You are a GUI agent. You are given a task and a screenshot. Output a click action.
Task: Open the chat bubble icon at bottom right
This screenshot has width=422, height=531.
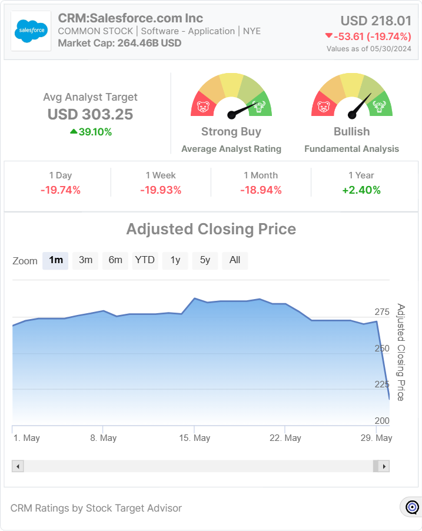(412, 507)
